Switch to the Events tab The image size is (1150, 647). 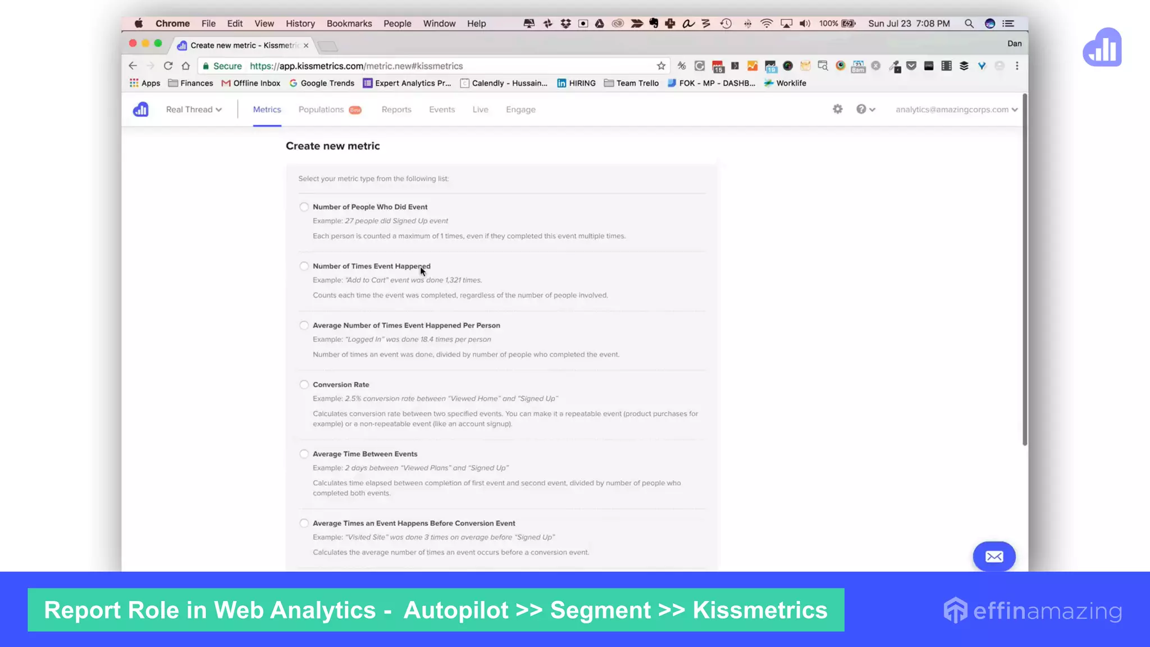(x=442, y=110)
